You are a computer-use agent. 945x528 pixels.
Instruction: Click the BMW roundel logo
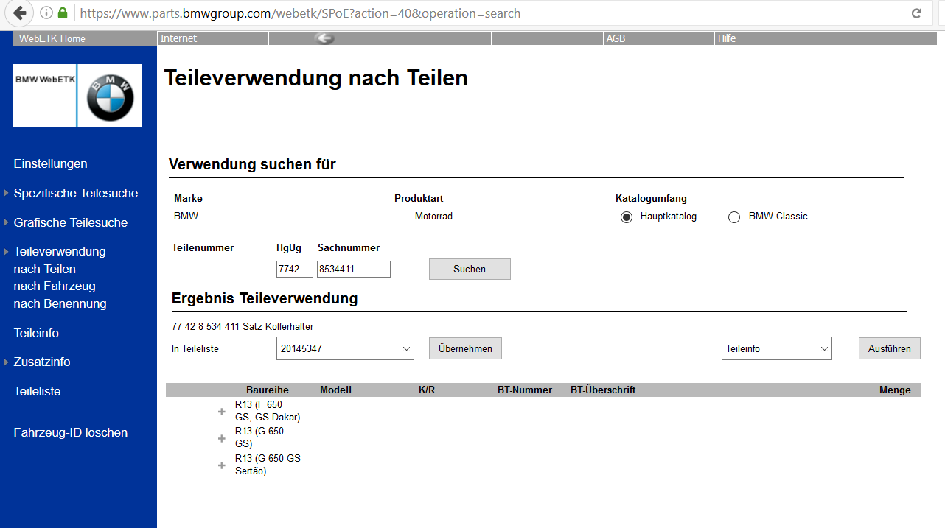click(111, 96)
